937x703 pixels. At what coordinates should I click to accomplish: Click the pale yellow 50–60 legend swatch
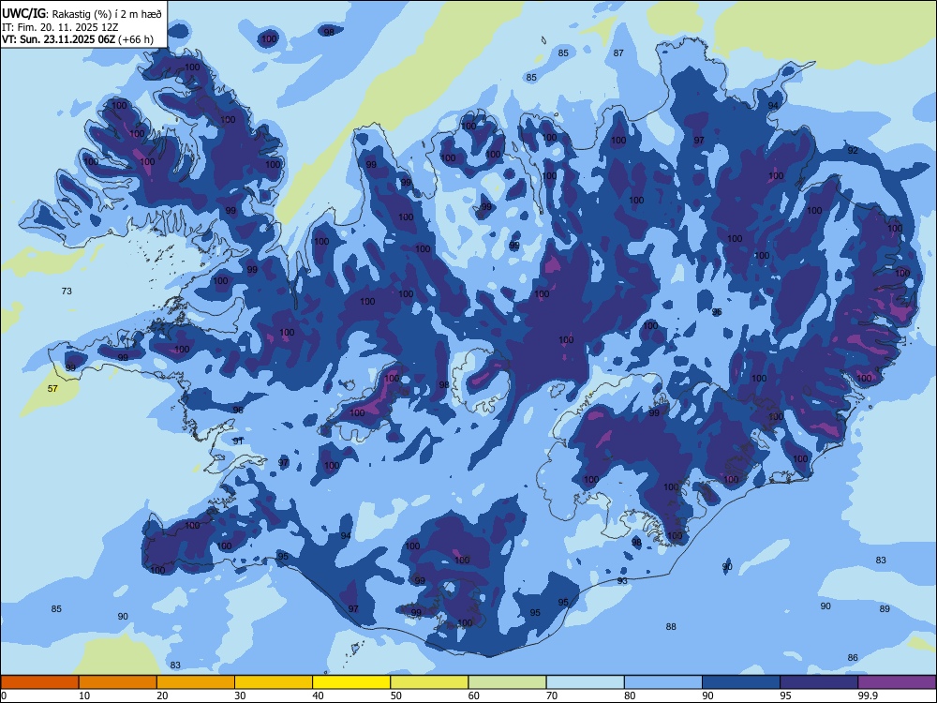[430, 682]
